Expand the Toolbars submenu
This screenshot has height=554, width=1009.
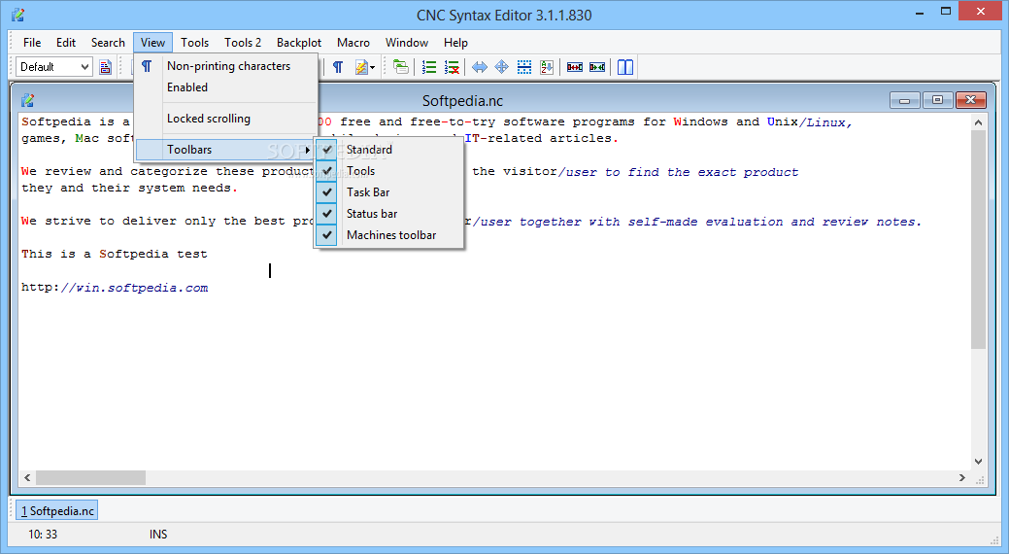point(225,150)
